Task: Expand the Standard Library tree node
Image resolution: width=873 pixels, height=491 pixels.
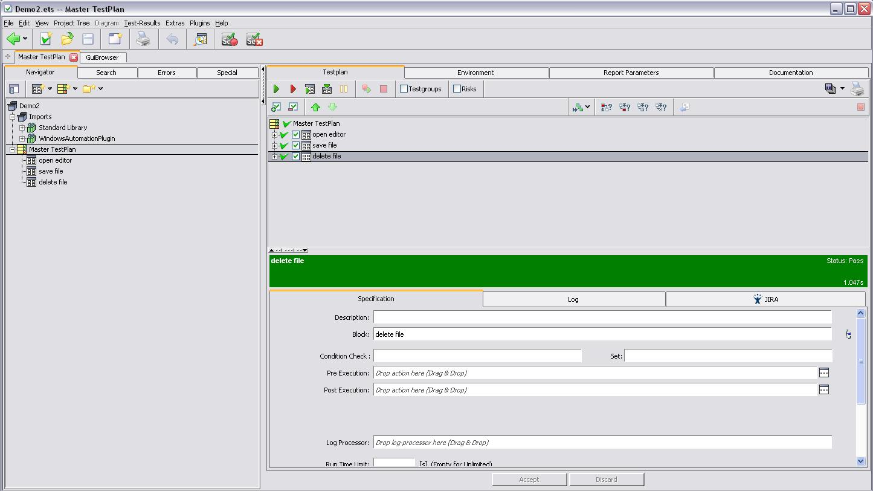Action: (x=22, y=128)
